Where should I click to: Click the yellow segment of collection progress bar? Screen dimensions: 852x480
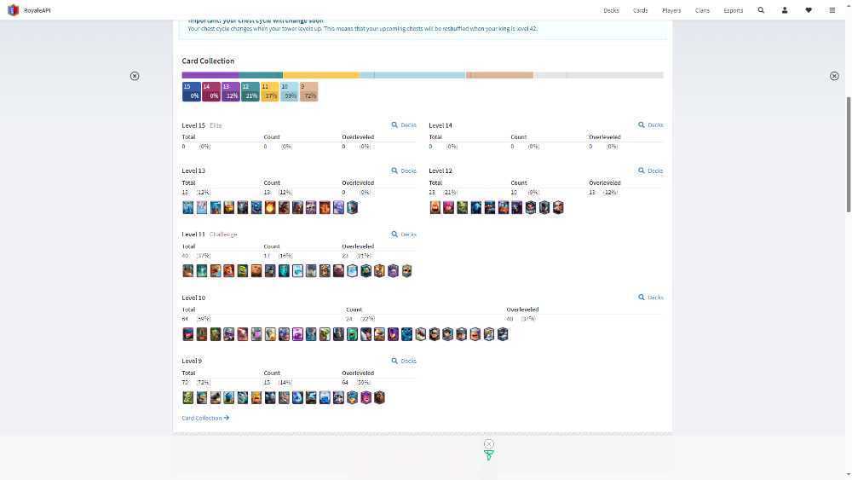tap(320, 75)
